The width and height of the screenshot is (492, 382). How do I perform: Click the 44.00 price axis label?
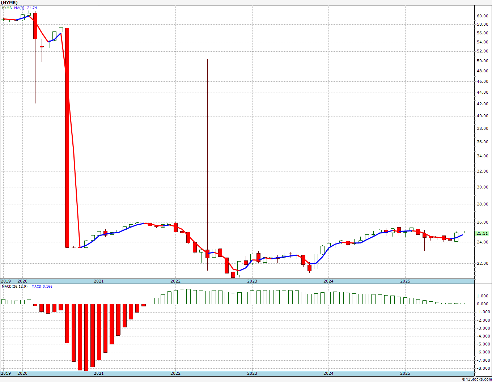(x=483, y=92)
